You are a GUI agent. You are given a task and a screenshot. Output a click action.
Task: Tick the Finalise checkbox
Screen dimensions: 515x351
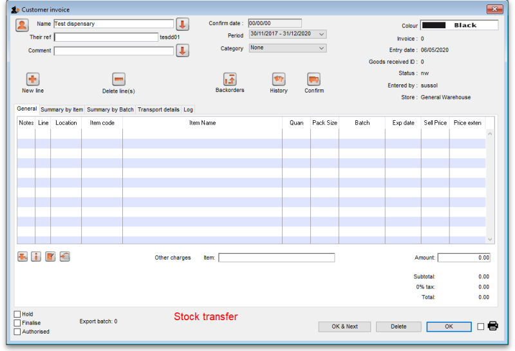(17, 323)
